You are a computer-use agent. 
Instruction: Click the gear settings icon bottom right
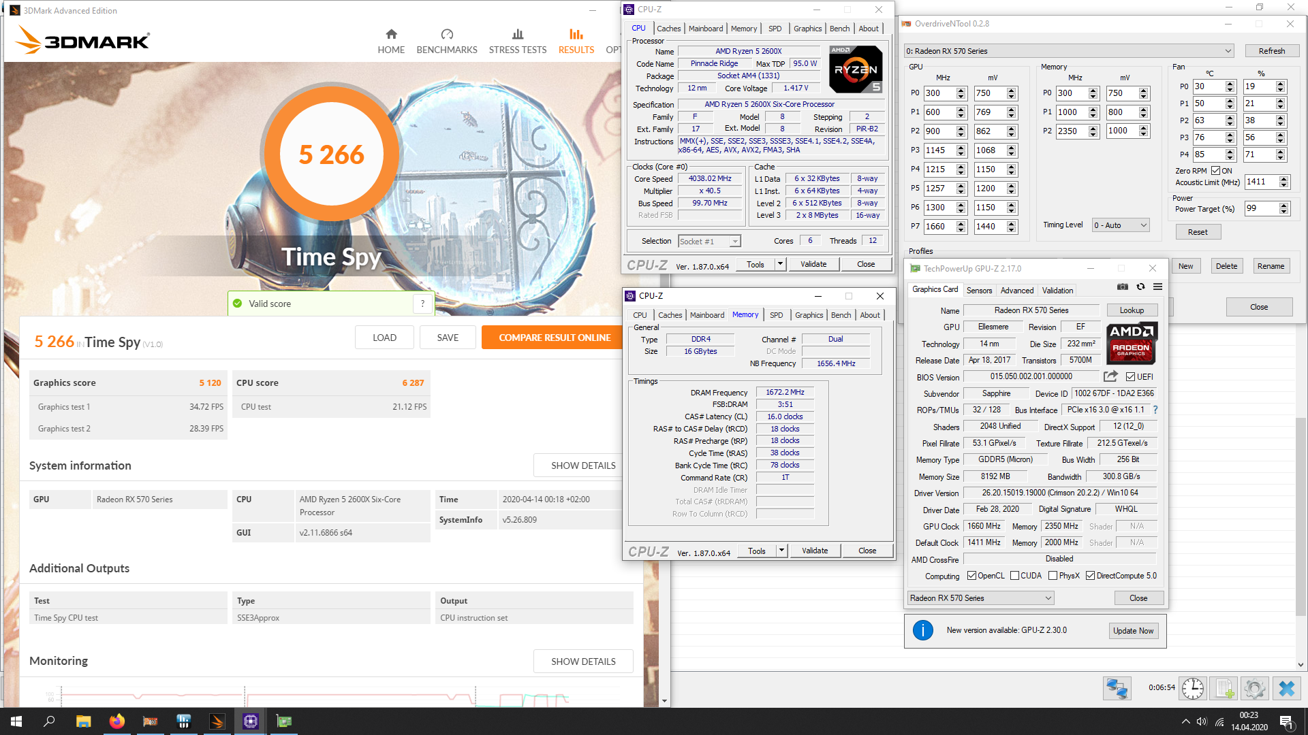click(x=1254, y=688)
